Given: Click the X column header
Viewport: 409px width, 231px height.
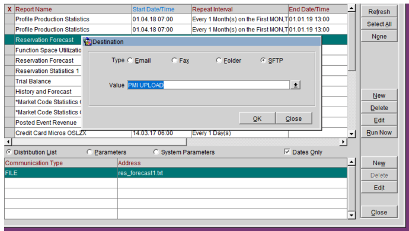Looking at the screenshot, I should [9, 9].
